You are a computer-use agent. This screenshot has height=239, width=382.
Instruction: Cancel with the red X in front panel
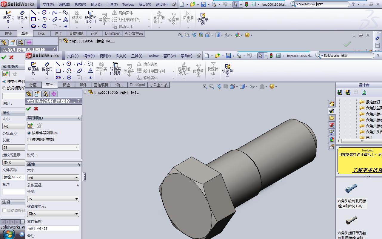point(36,109)
